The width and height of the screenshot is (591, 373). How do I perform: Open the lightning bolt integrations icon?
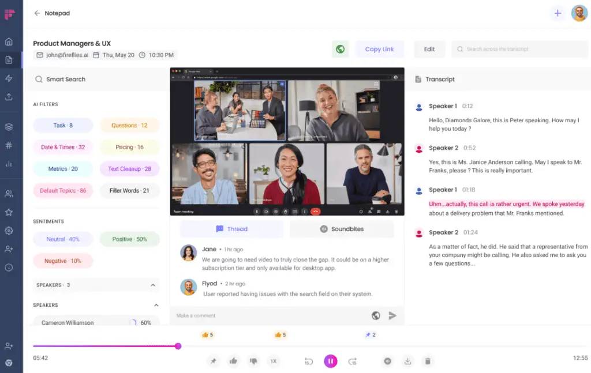(x=9, y=78)
